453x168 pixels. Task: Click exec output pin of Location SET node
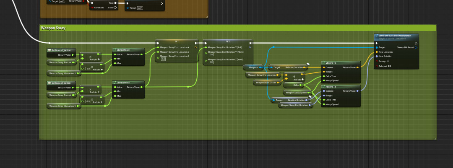[x=196, y=43]
